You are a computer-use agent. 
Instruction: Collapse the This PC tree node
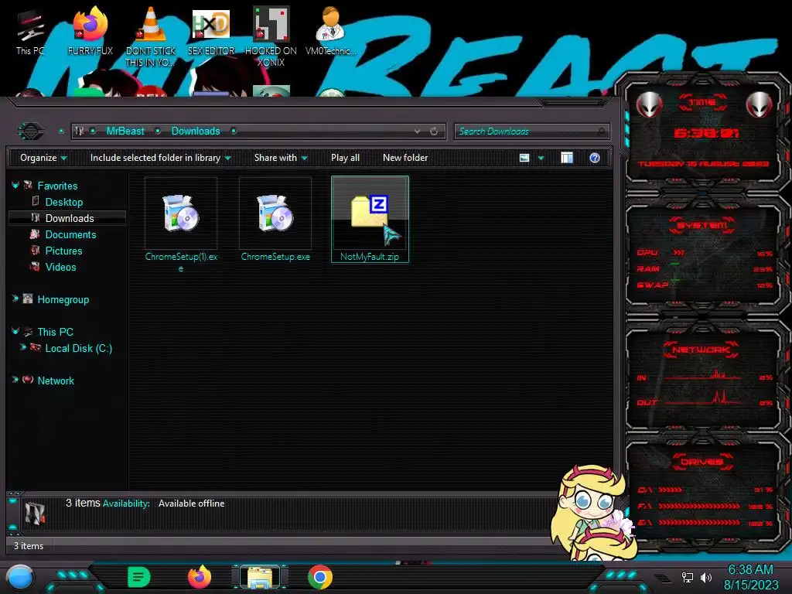coord(15,331)
